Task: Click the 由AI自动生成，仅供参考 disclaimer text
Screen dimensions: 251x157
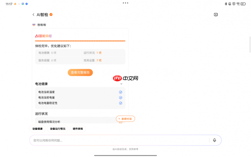Action: tap(125, 149)
